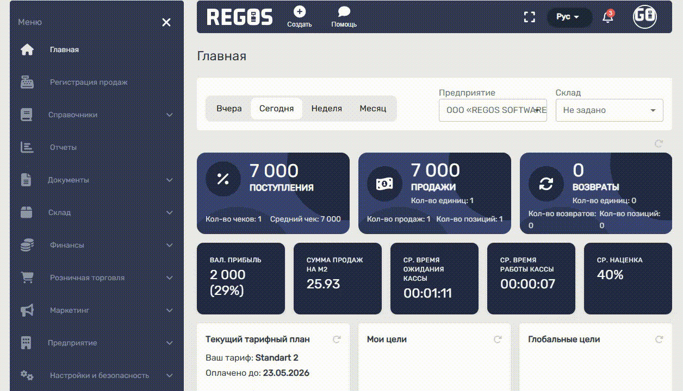Open the Склад filter dropdown
Screen dimensions: 683x391
coord(609,110)
